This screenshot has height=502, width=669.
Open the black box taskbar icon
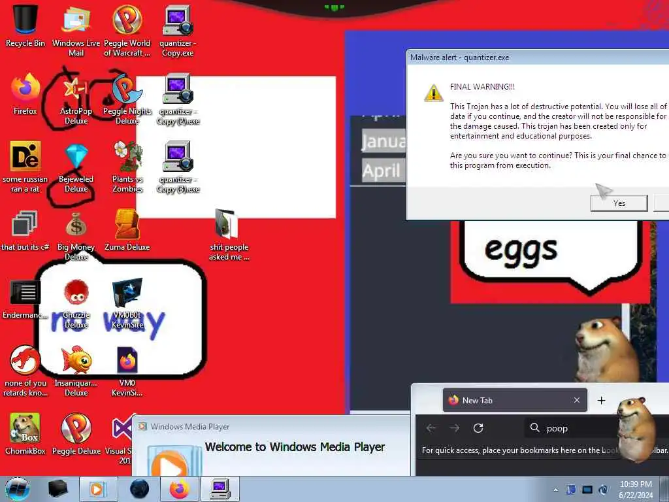coord(57,489)
